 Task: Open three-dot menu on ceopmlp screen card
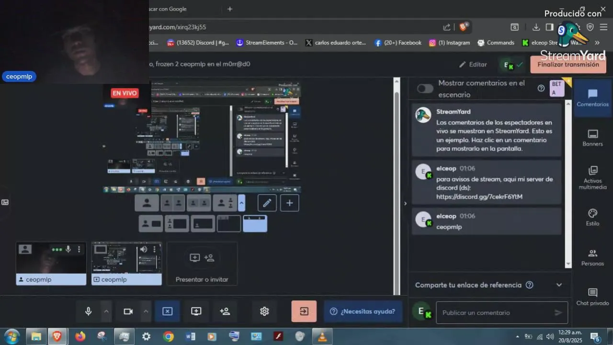(155, 249)
